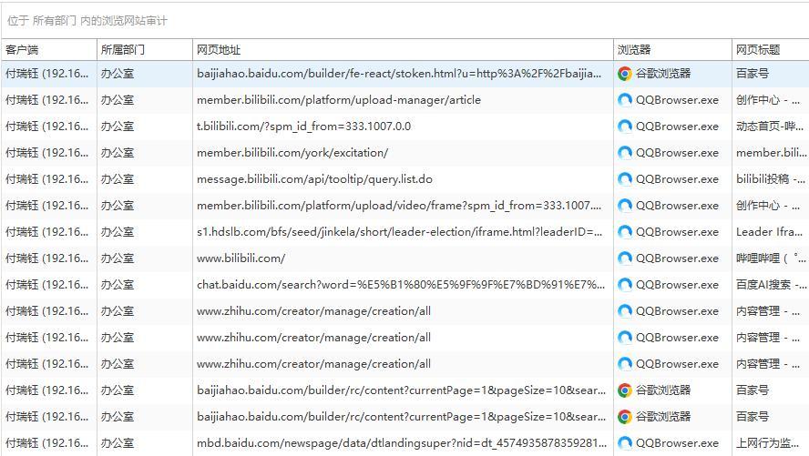Select the baijiahao.baidu.com/builder/fe-react/stoken.html URL
The width and height of the screenshot is (809, 456).
[399, 74]
